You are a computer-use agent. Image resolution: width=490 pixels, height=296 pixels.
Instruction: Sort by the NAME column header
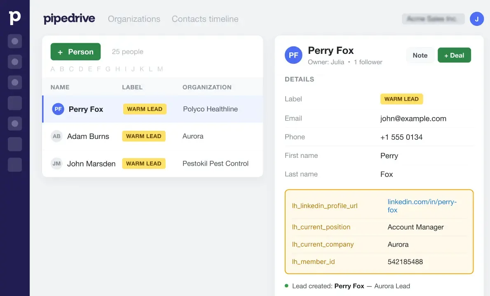[x=60, y=87]
